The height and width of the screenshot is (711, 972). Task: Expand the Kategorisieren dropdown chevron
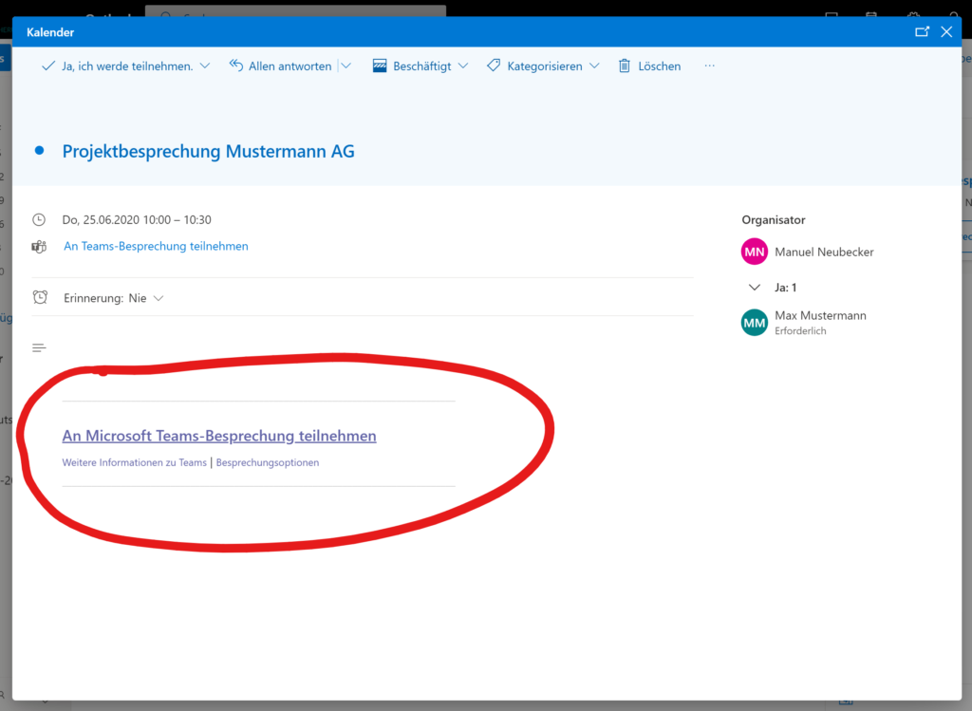[x=594, y=65]
